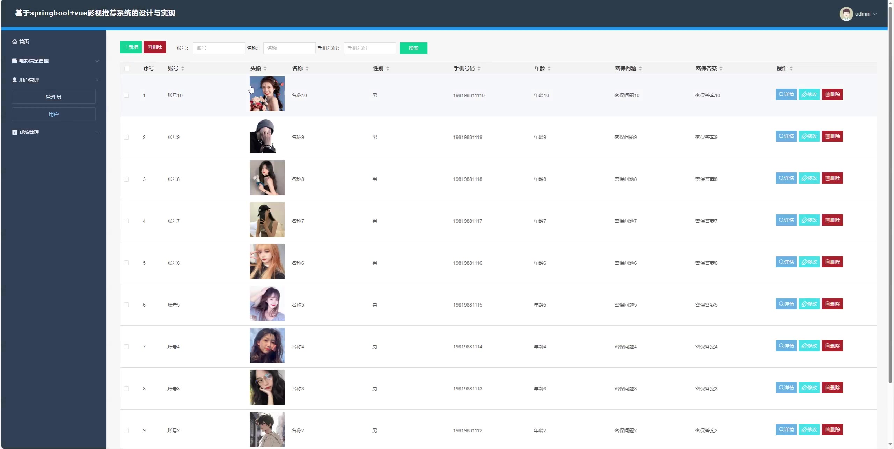Click 修改 pencil button for 账号9

(809, 136)
